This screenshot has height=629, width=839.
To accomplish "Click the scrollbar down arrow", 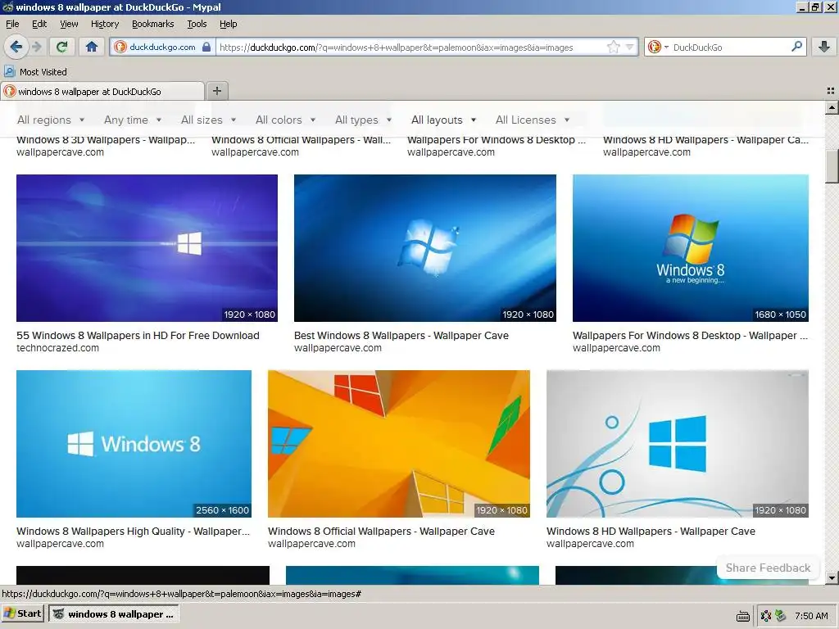I will pyautogui.click(x=832, y=577).
